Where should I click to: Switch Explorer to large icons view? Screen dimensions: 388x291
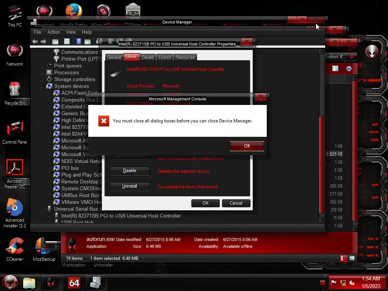352,258
